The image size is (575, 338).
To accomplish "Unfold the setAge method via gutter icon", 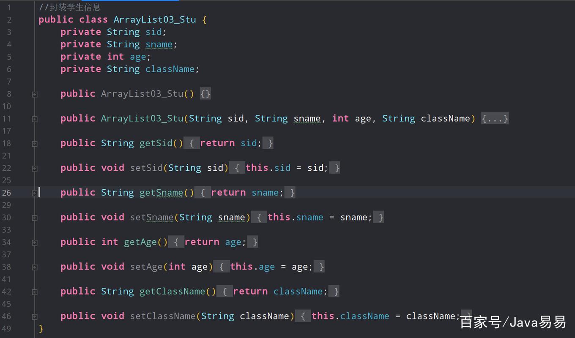I will click(x=35, y=267).
